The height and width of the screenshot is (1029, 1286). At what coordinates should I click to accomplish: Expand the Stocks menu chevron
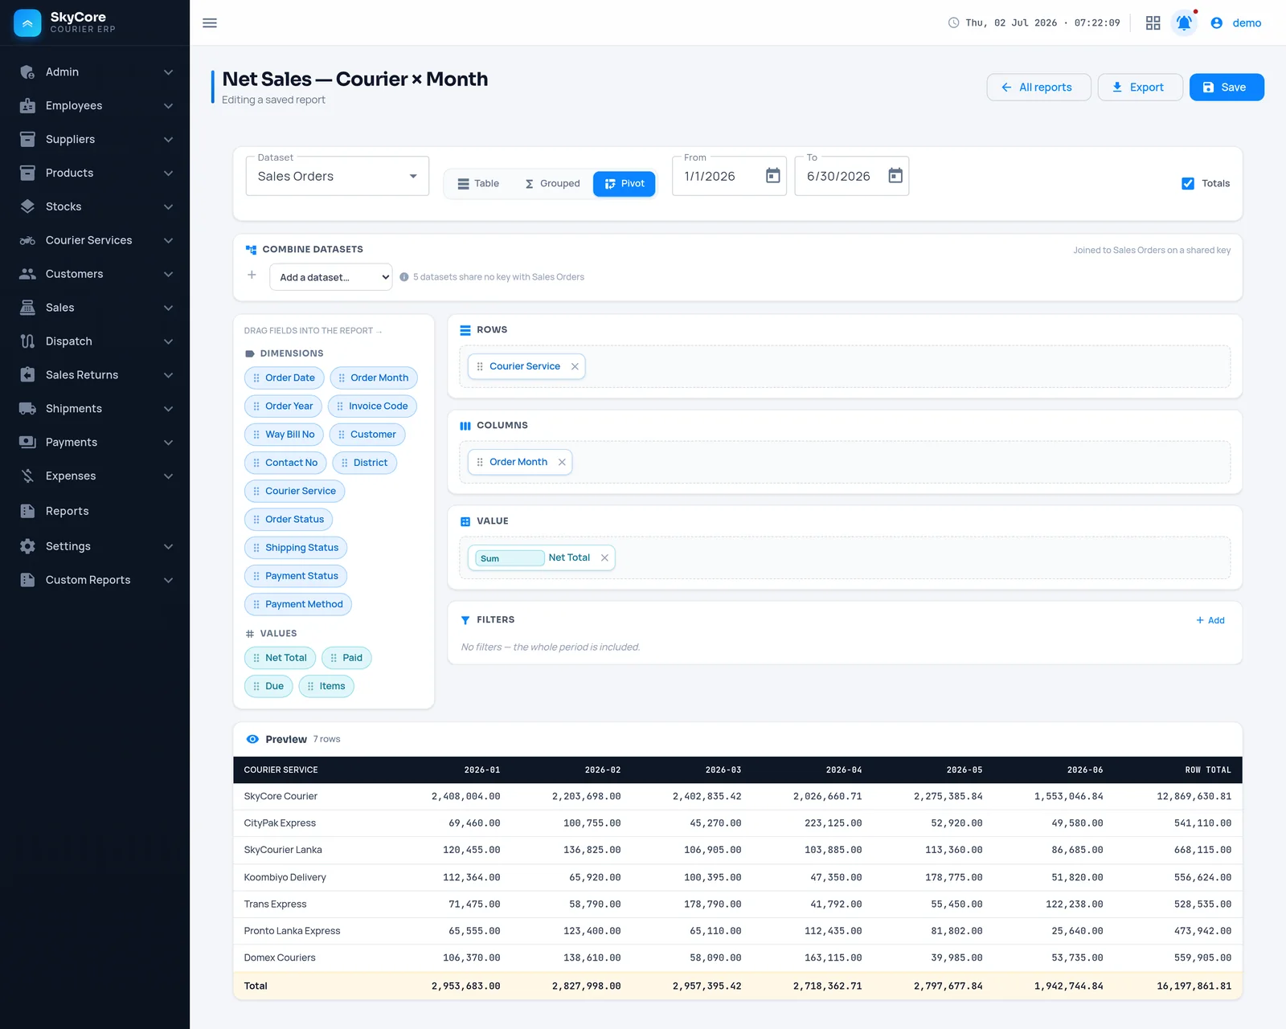click(169, 206)
